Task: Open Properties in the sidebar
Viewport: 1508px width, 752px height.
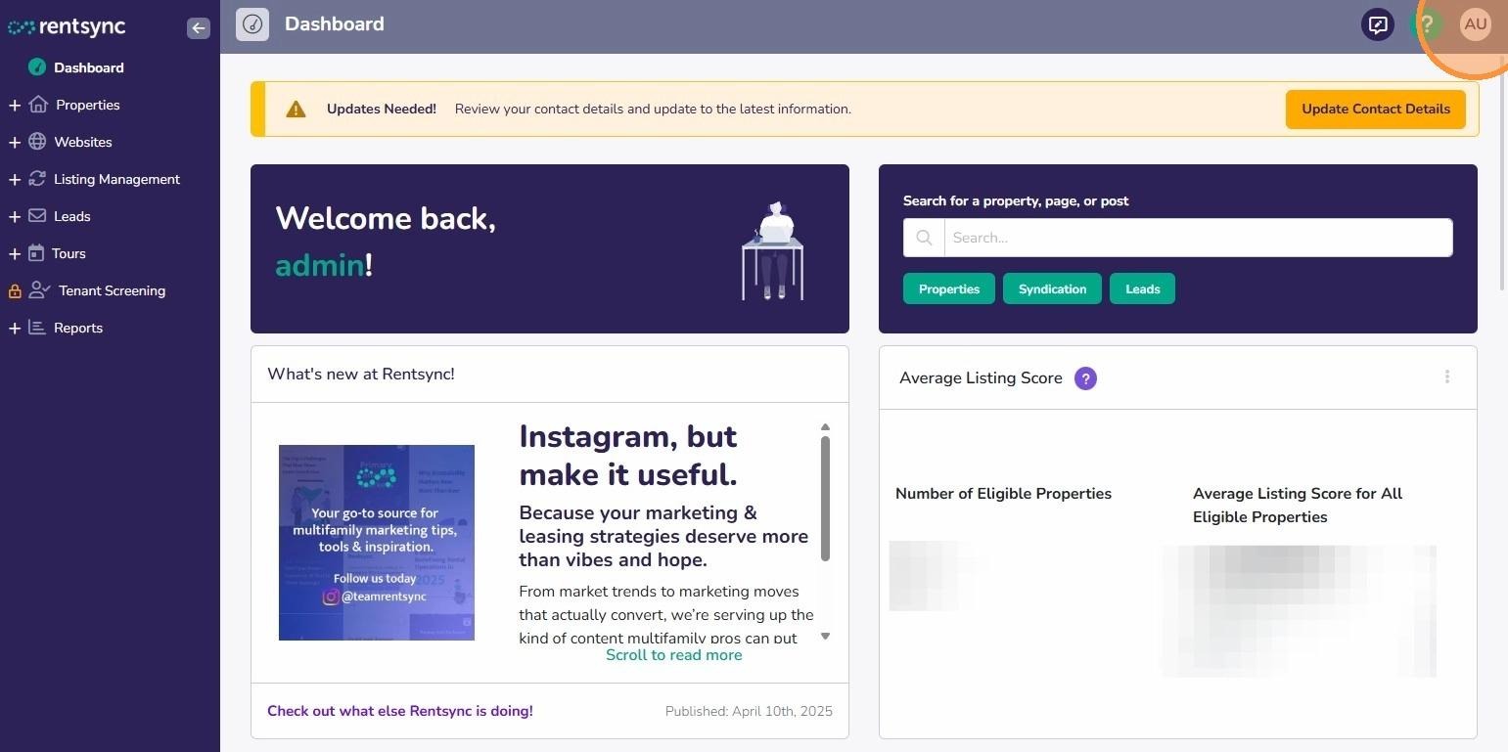Action: coord(88,105)
